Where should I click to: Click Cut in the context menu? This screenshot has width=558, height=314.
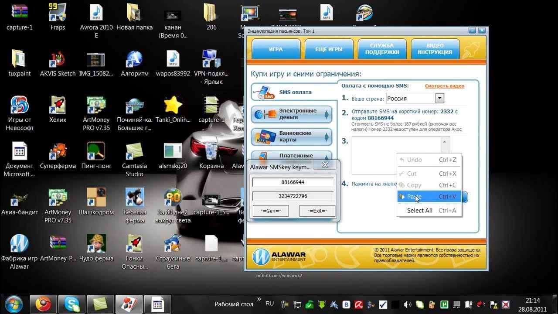(x=429, y=174)
